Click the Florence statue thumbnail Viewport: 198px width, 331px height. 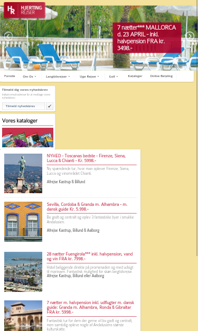pyautogui.click(x=23, y=173)
